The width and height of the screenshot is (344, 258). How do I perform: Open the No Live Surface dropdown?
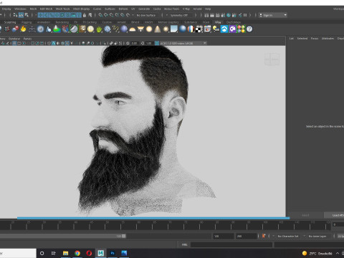[x=146, y=15]
